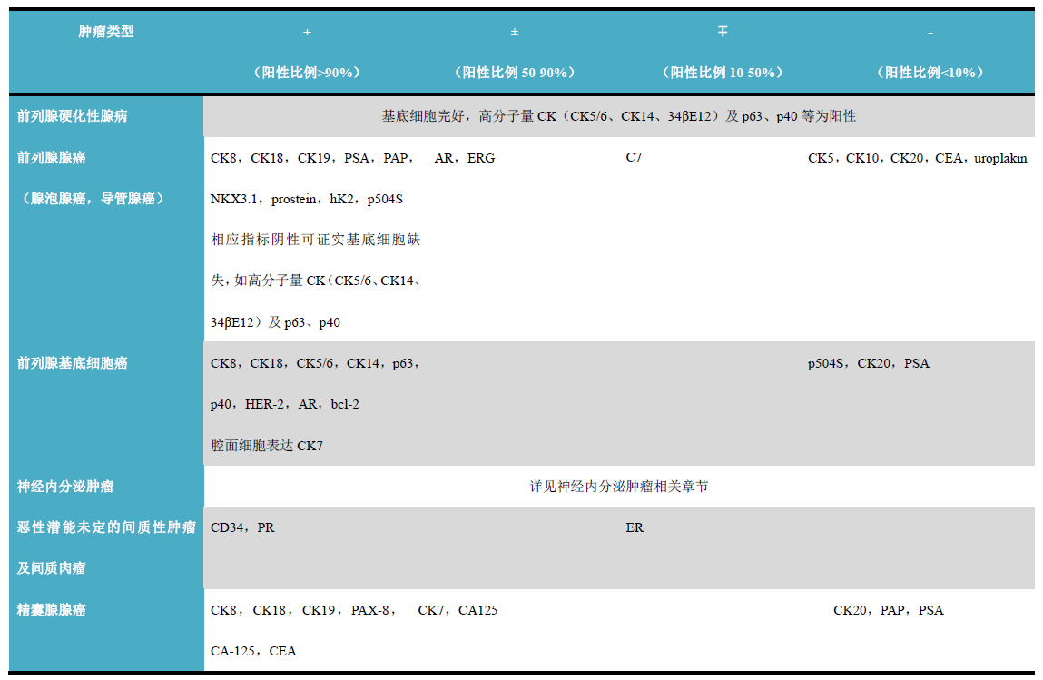The image size is (1043, 680).
Task: Select the 腔面细胞表达 CK7 line
Action: point(266,445)
